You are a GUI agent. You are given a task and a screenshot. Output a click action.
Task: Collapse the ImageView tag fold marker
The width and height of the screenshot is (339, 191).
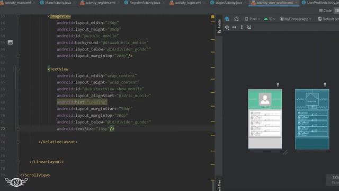pyautogui.click(x=19, y=16)
